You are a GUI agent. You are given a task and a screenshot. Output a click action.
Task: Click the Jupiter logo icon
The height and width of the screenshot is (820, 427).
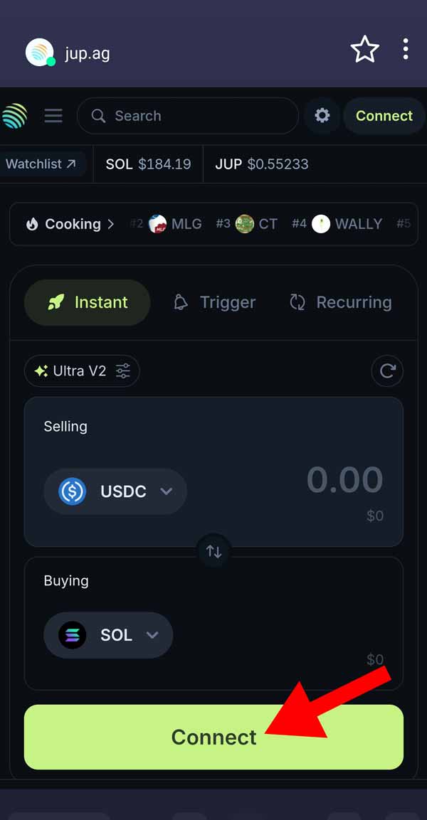[x=14, y=116]
